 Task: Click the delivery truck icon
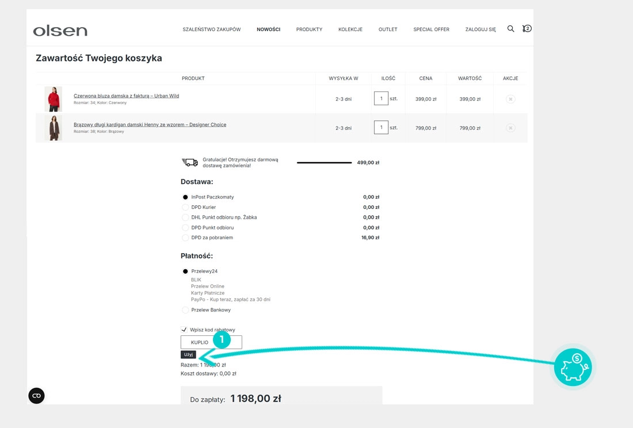pyautogui.click(x=190, y=163)
